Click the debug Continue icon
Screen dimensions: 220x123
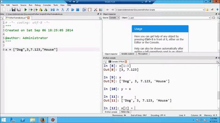click(x=73, y=10)
